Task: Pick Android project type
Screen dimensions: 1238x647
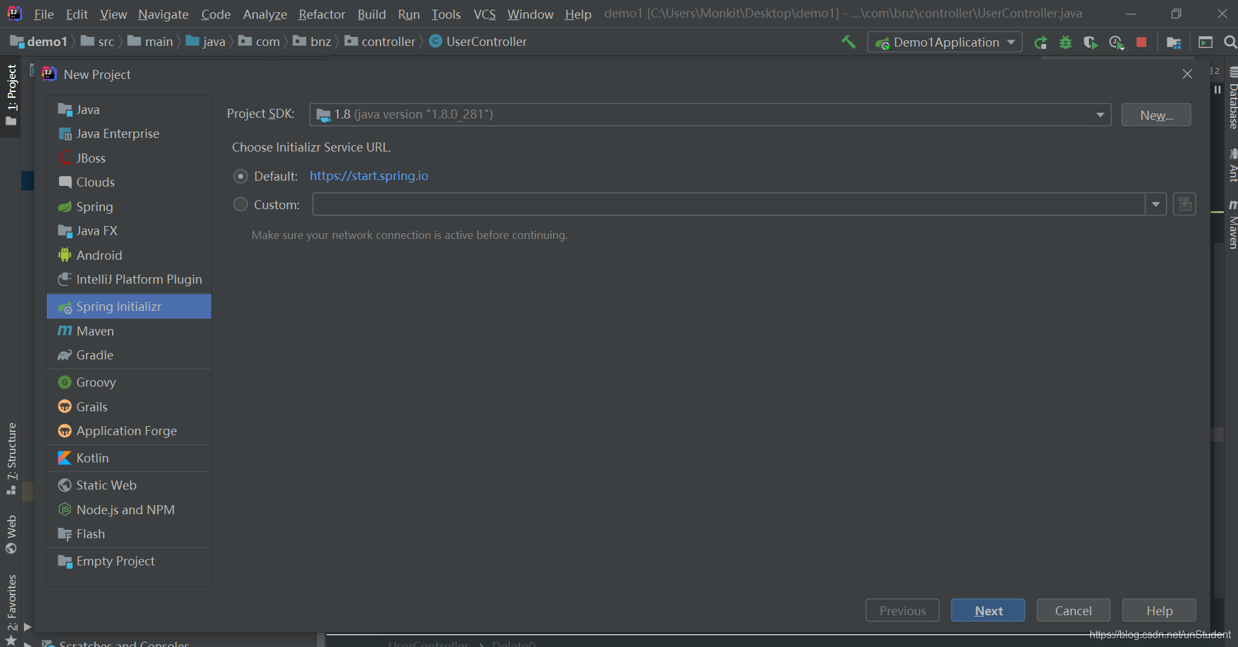Action: pyautogui.click(x=129, y=255)
